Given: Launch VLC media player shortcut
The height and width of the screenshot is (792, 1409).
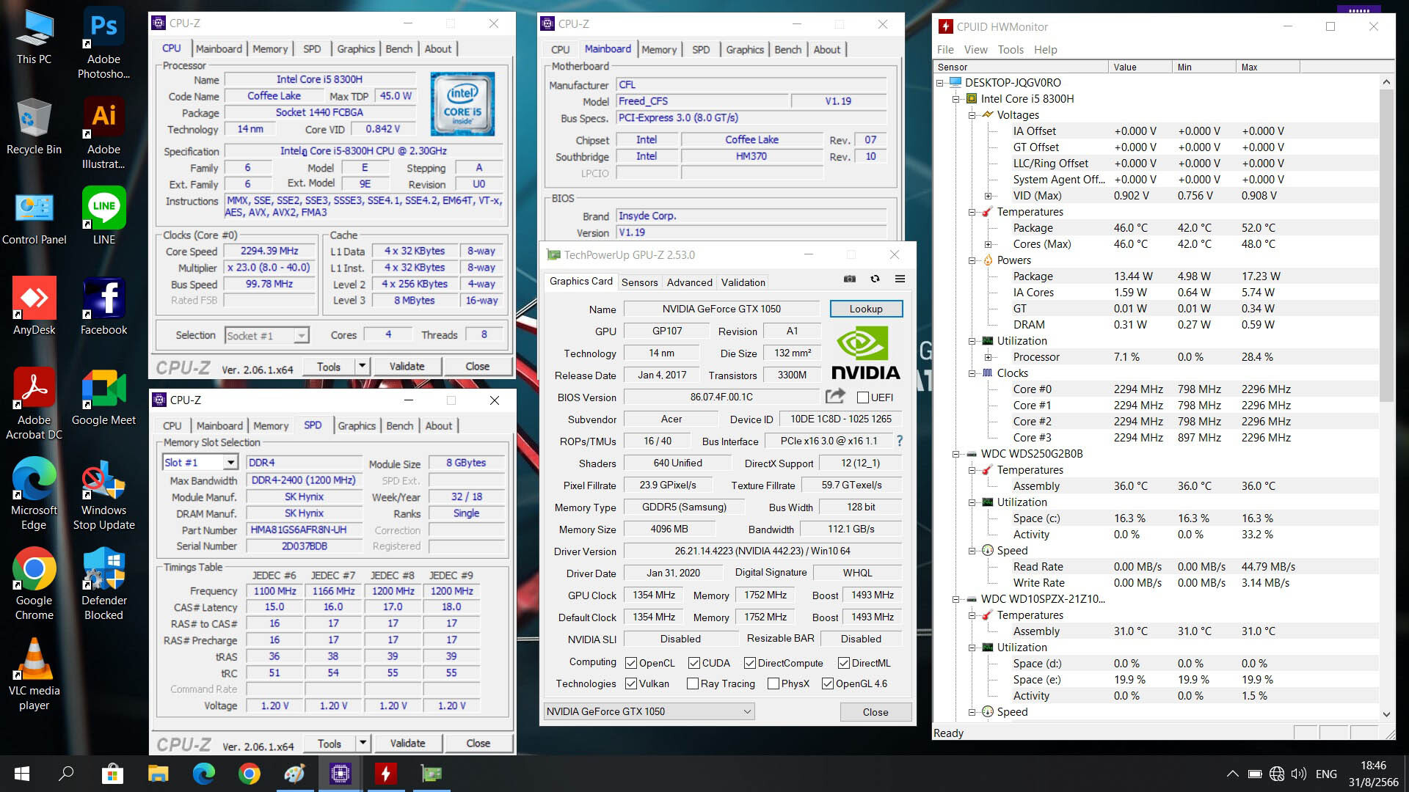Looking at the screenshot, I should point(34,675).
